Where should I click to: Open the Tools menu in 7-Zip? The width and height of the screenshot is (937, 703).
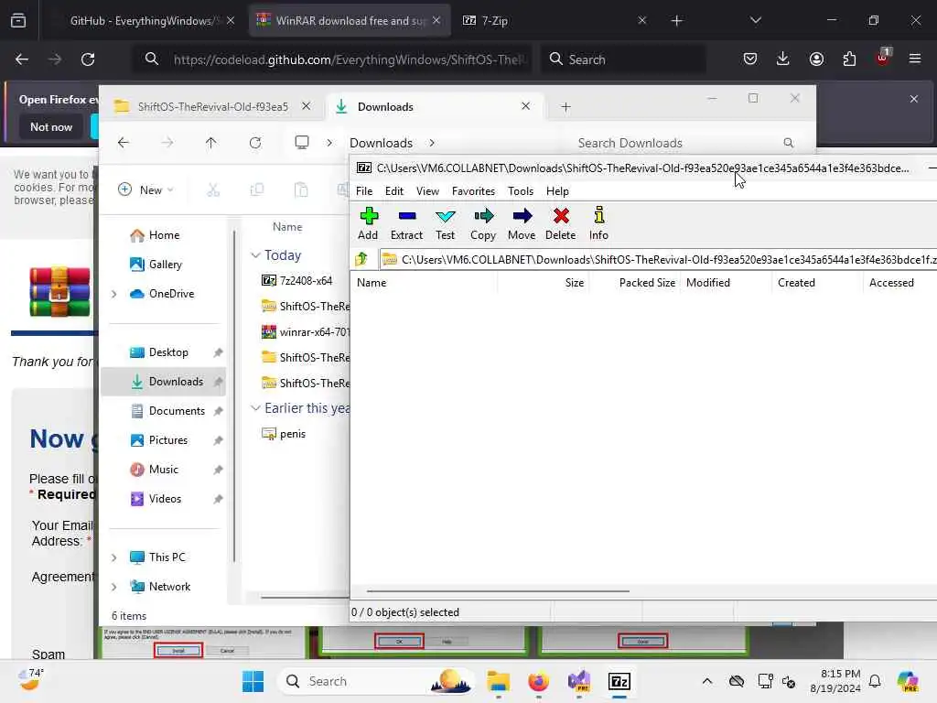521,191
